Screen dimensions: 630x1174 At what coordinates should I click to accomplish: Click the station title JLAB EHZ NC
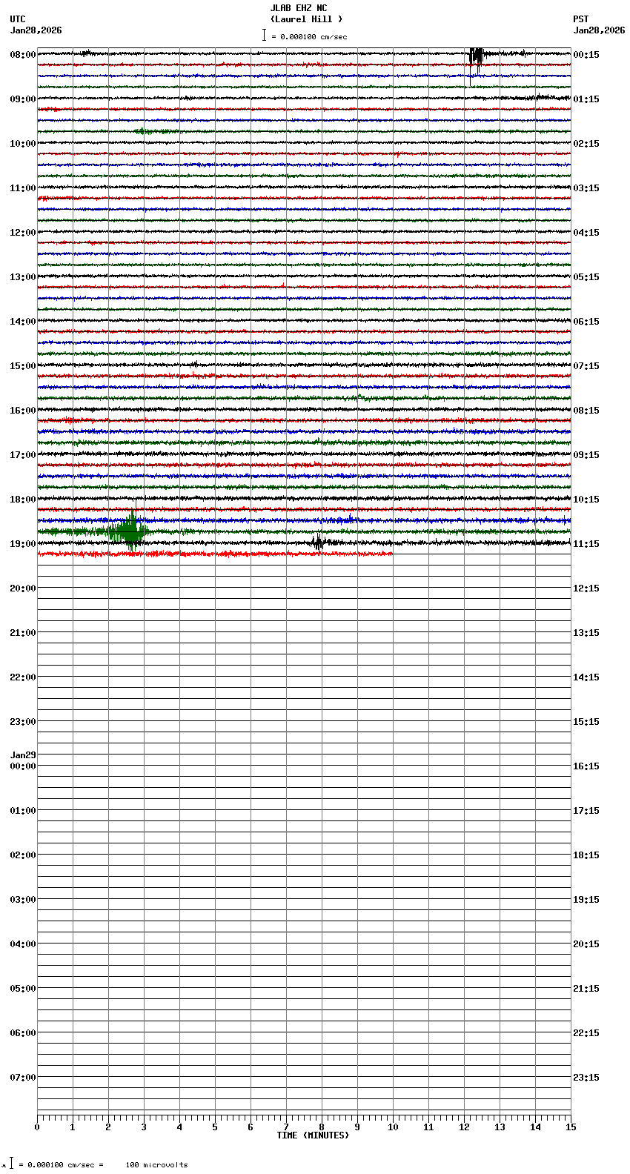pos(298,8)
